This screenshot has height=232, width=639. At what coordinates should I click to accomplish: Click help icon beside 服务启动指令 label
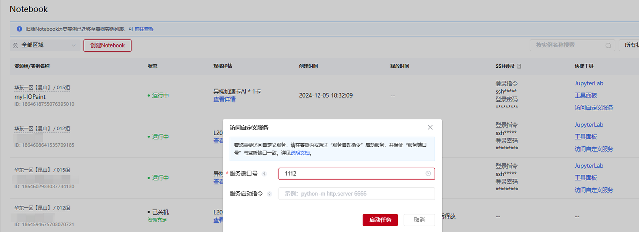click(269, 194)
